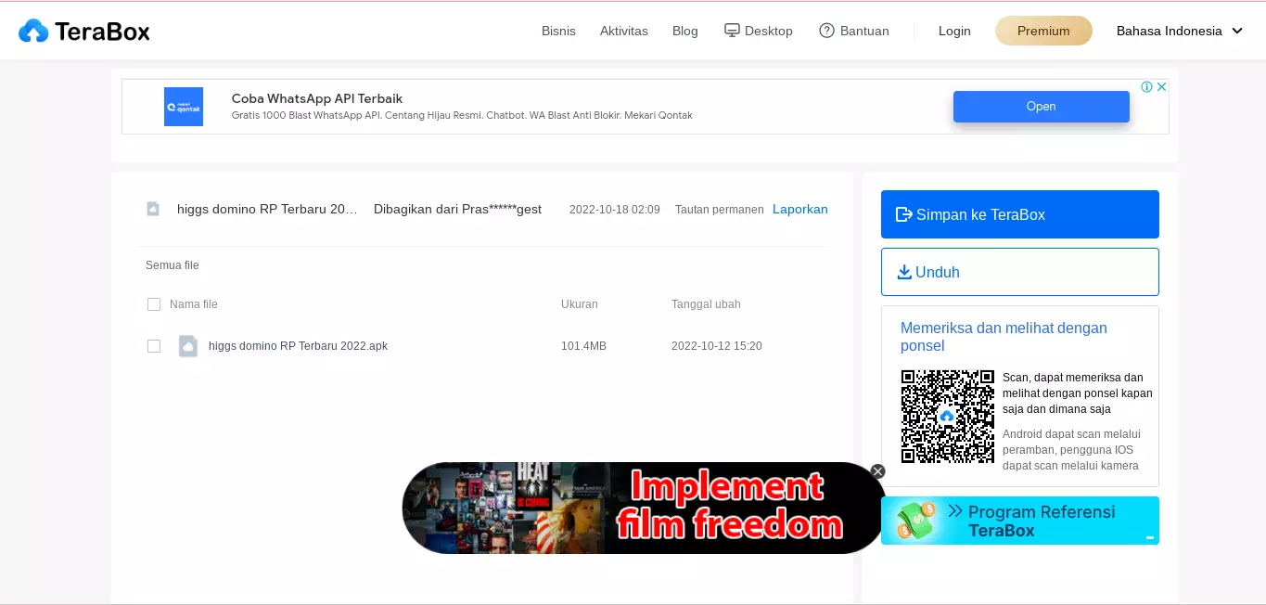
Task: Click the 101.4MB size value
Action: [x=583, y=346]
